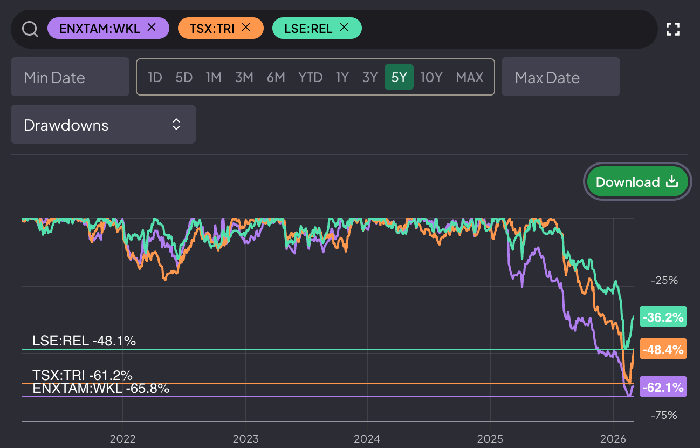
Task: Click the 2025 x-axis label
Action: [x=490, y=439]
